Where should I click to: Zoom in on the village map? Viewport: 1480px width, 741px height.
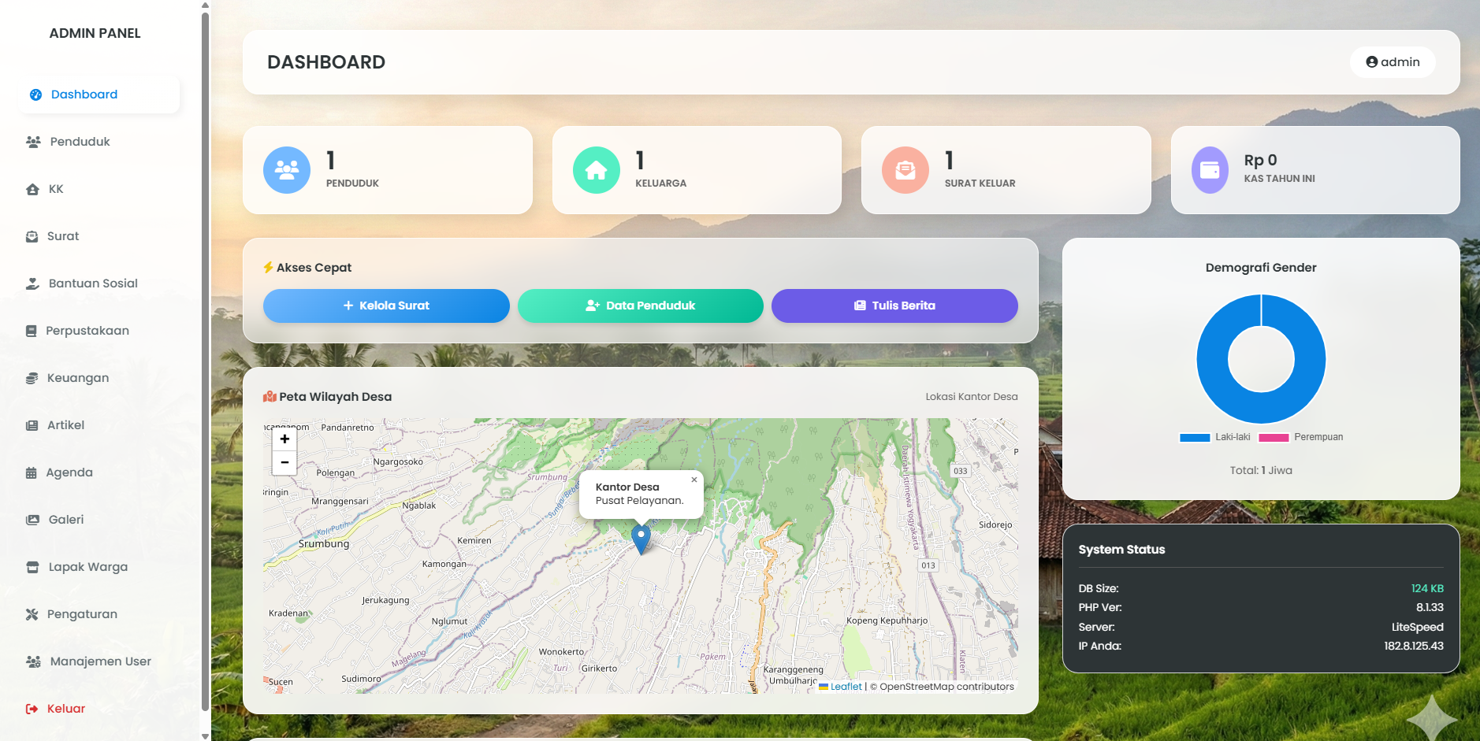point(284,439)
